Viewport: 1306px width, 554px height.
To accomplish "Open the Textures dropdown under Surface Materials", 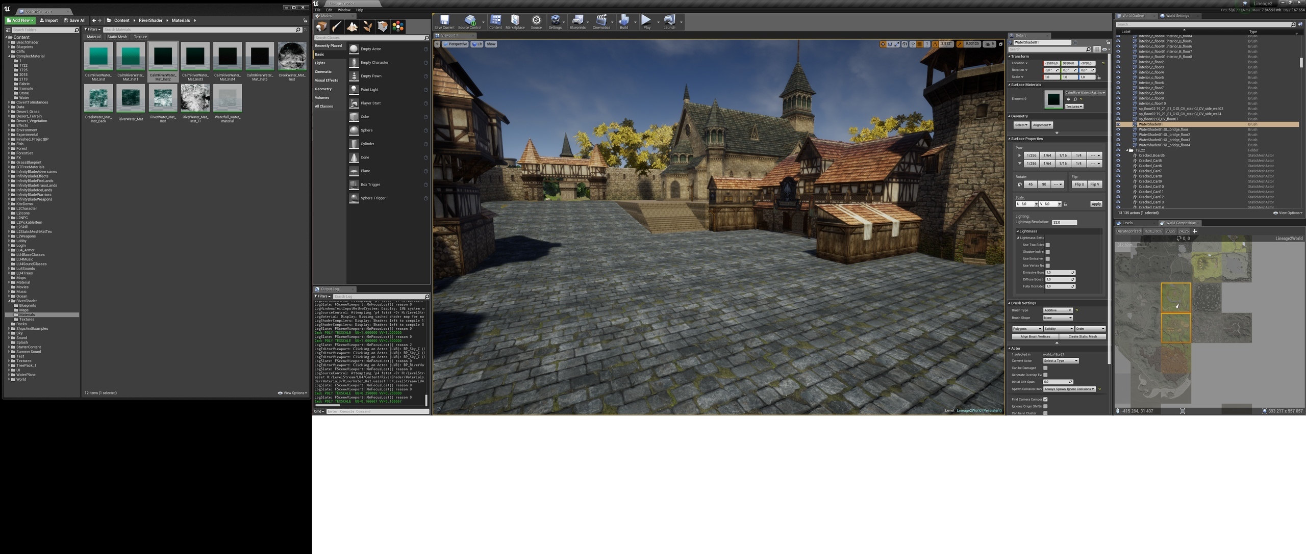I will [1074, 107].
